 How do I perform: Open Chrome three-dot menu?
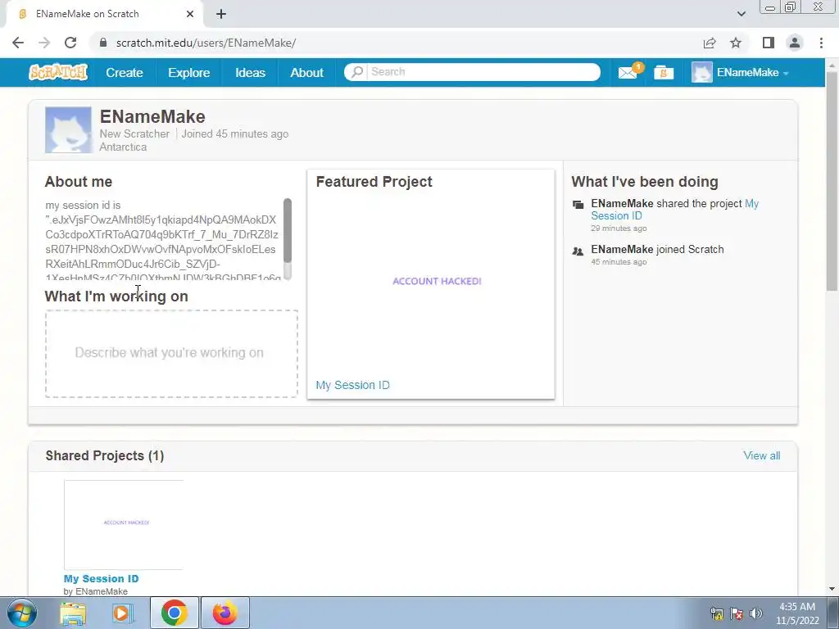821,43
